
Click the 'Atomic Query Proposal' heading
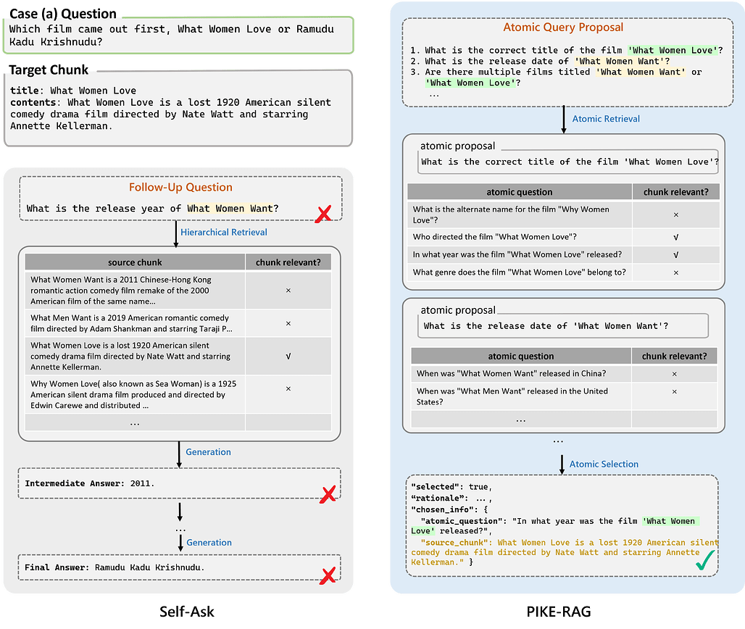563,27
